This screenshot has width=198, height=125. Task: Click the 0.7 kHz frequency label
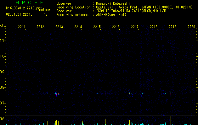3,103
